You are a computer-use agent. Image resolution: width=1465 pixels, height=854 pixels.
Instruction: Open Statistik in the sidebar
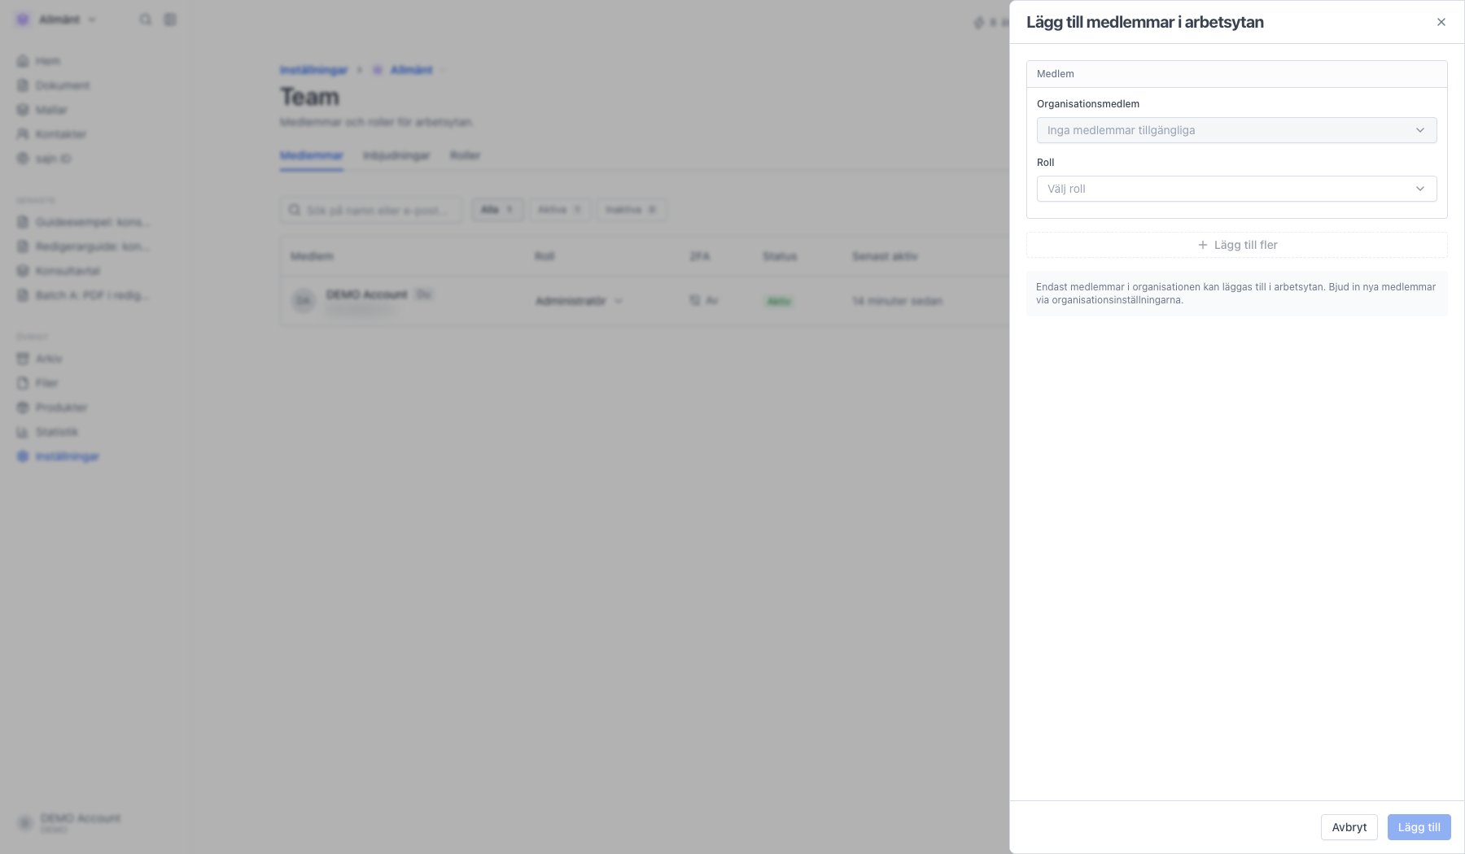click(x=47, y=432)
